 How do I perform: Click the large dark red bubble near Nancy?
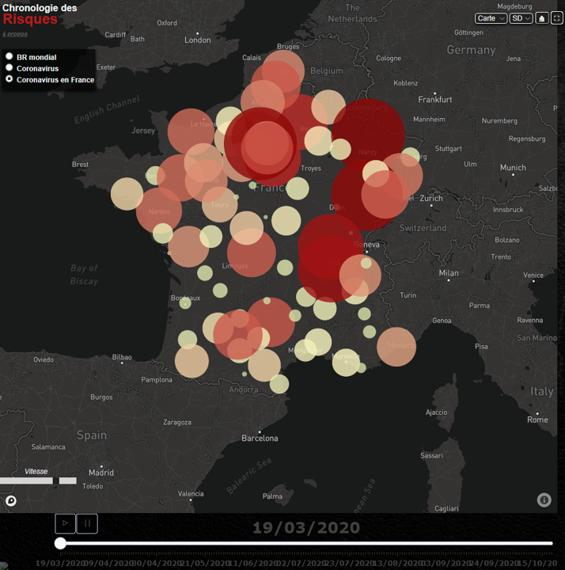pyautogui.click(x=368, y=133)
